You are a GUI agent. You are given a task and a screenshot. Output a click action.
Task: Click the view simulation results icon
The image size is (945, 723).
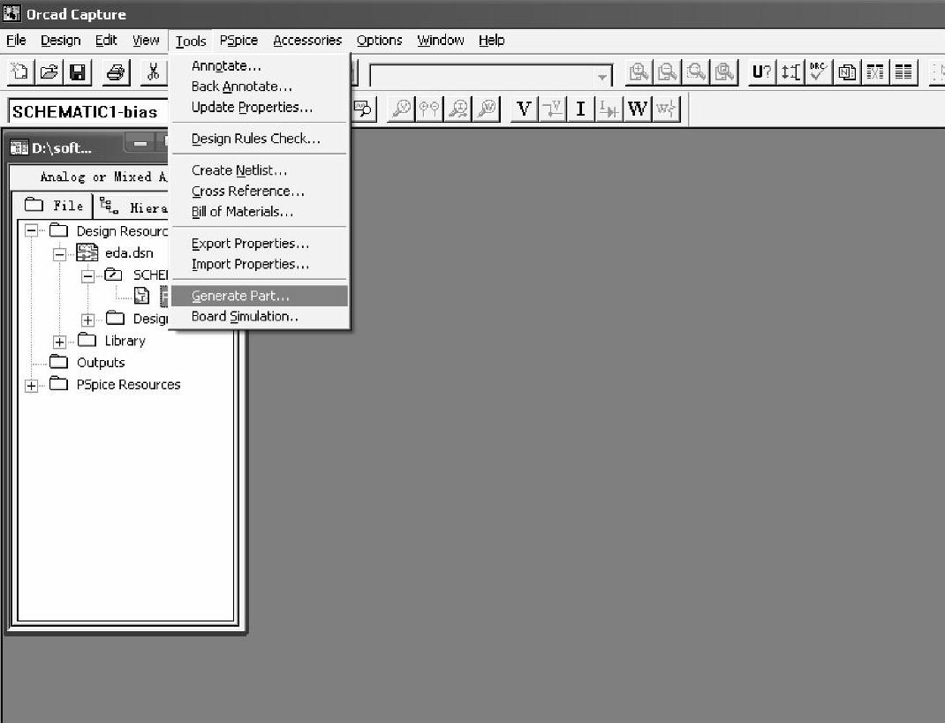coord(363,109)
